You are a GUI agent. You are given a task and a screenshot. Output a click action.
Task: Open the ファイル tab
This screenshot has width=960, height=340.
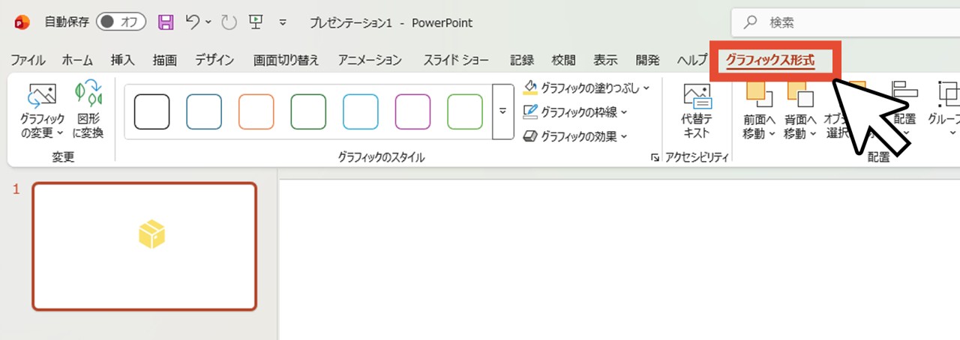tap(28, 61)
